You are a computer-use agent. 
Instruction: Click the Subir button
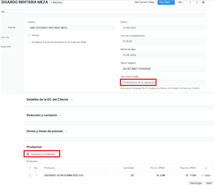(x=209, y=183)
